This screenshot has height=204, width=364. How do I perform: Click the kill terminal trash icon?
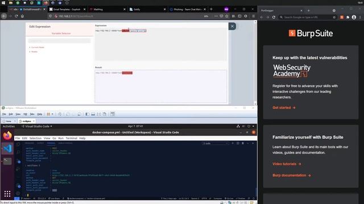243,143
